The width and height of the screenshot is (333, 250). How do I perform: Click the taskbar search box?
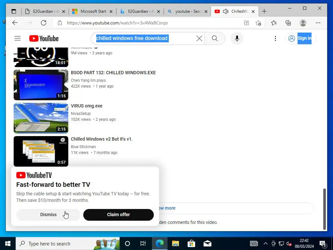point(68,243)
